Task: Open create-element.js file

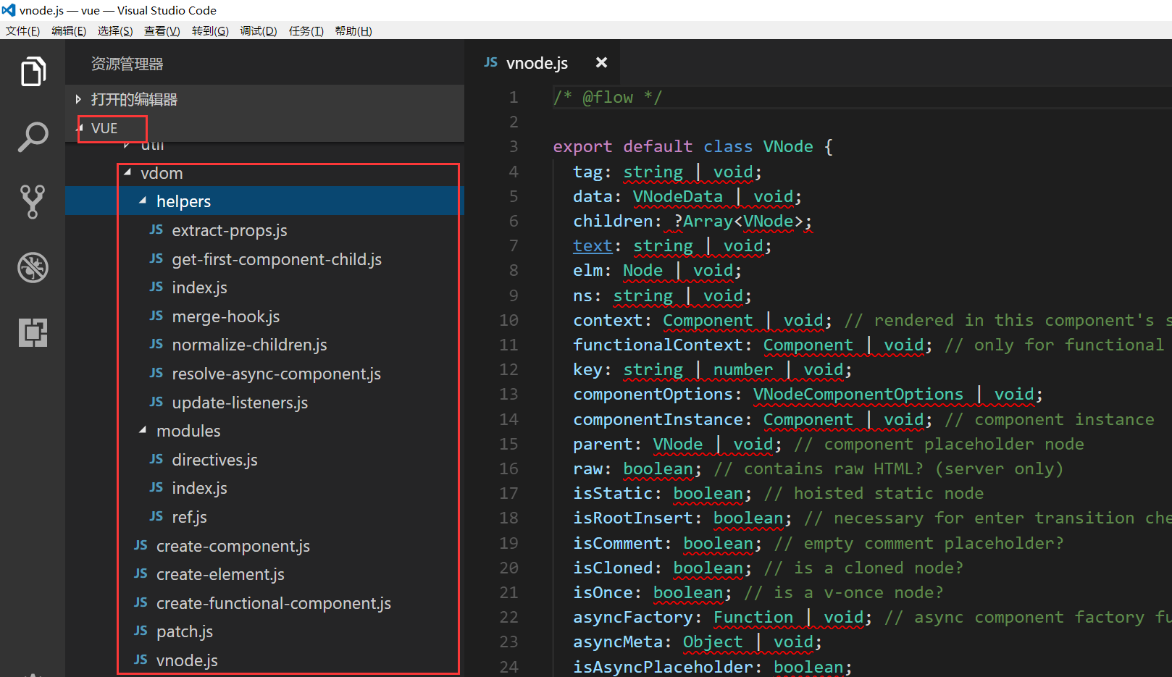Action: pos(220,574)
